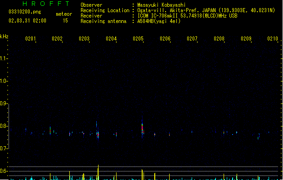Viewport: 283px width, 180px height.
Task: Click the Receiving Location label
Action: [105, 10]
